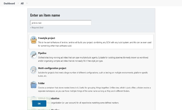Image resolution: width=182 pixels, height=110 pixels.
Task: Click the Freestyle project box icon
Action: (x=34, y=40)
